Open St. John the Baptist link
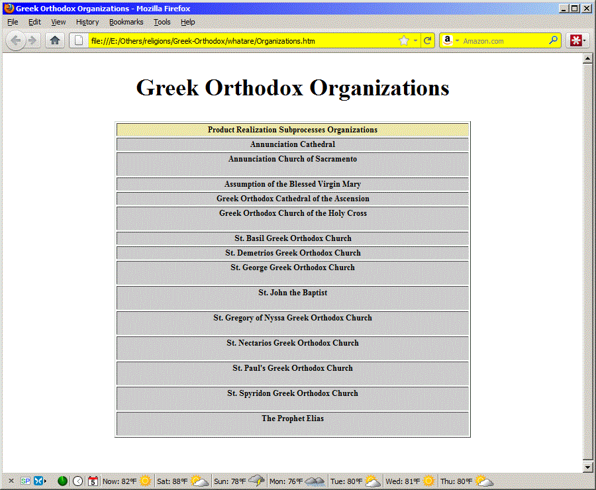Screen dimensions: 596x490 [293, 293]
